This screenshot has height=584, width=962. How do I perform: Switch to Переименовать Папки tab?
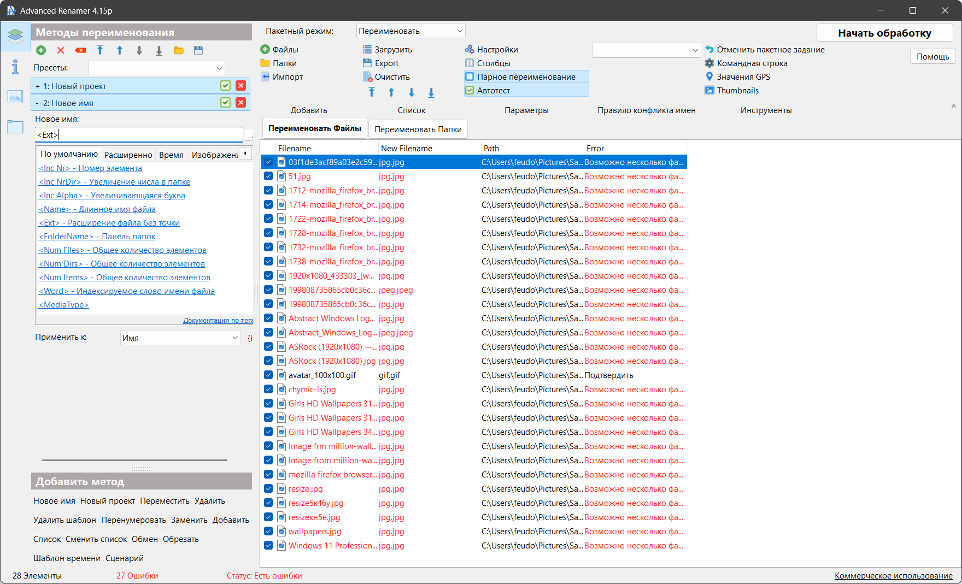point(418,129)
